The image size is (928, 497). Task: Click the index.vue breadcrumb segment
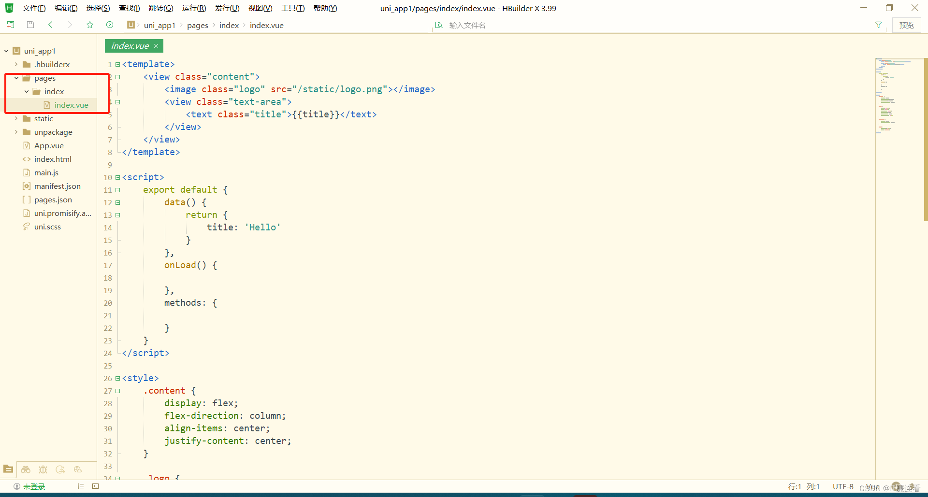point(267,25)
